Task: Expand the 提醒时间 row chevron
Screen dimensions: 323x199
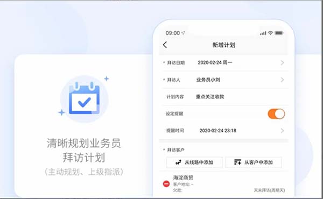Action: pos(282,131)
